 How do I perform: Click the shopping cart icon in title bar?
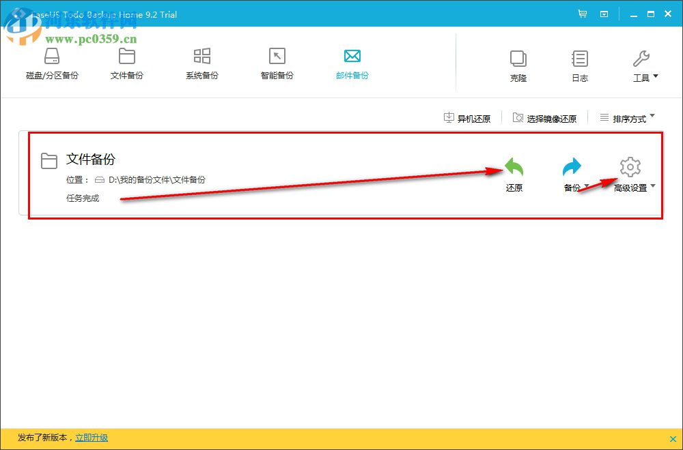coord(584,13)
